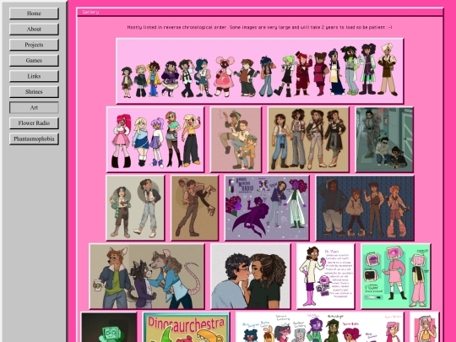Open the piggyback trio on mauve background
The width and height of the screenshot is (456, 342).
tap(236, 139)
